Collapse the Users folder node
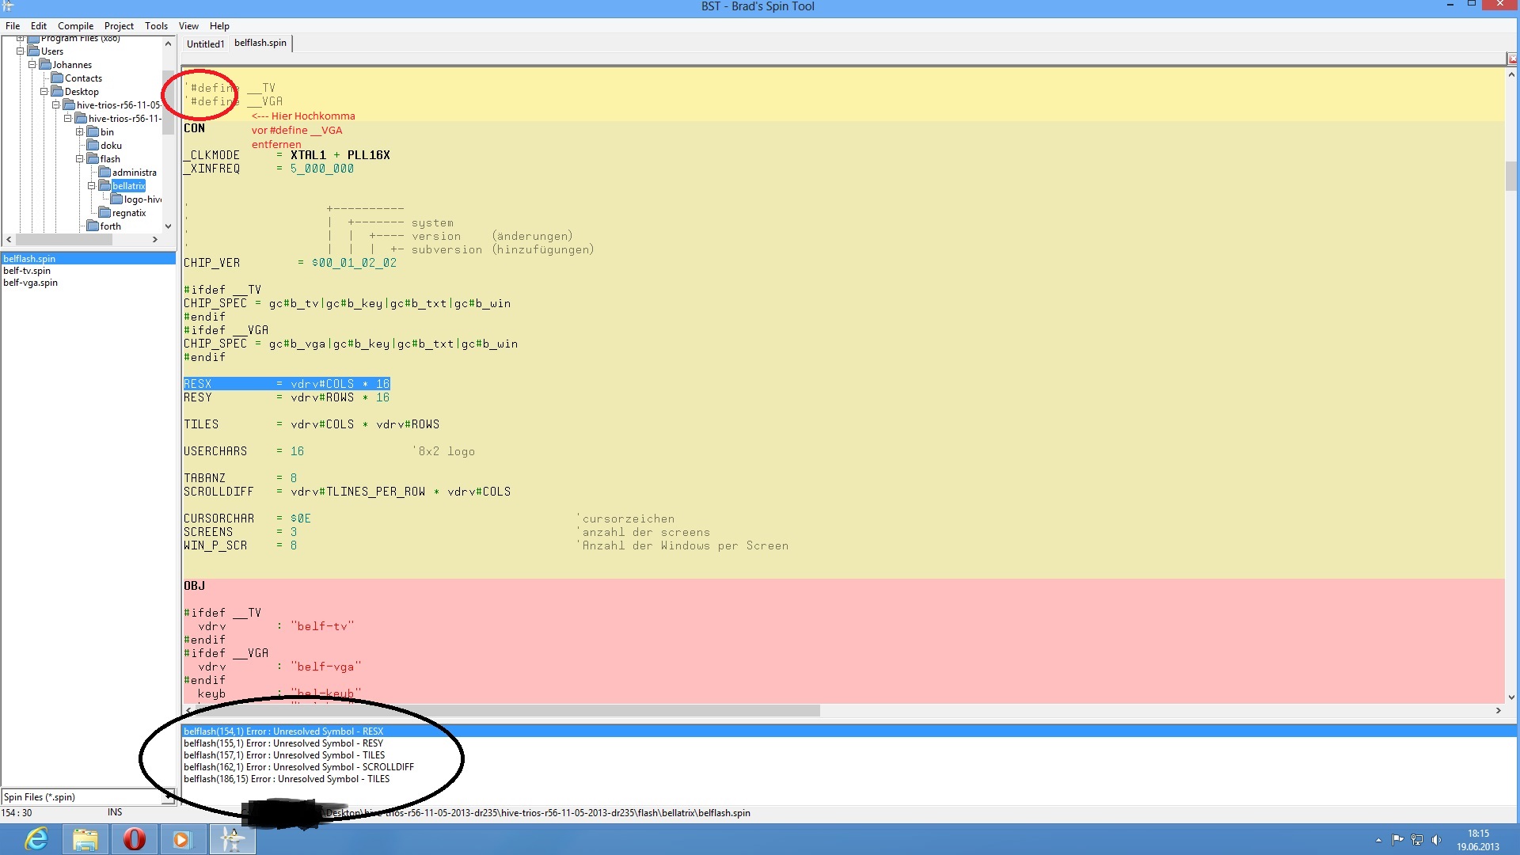1520x855 pixels. pyautogui.click(x=21, y=51)
